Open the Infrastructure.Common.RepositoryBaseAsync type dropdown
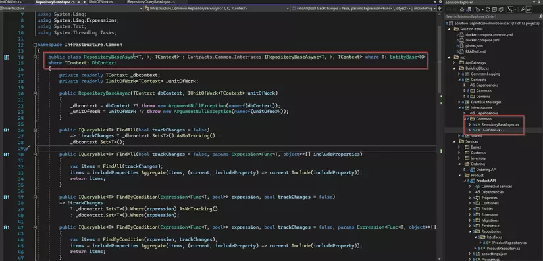 pos(288,8)
